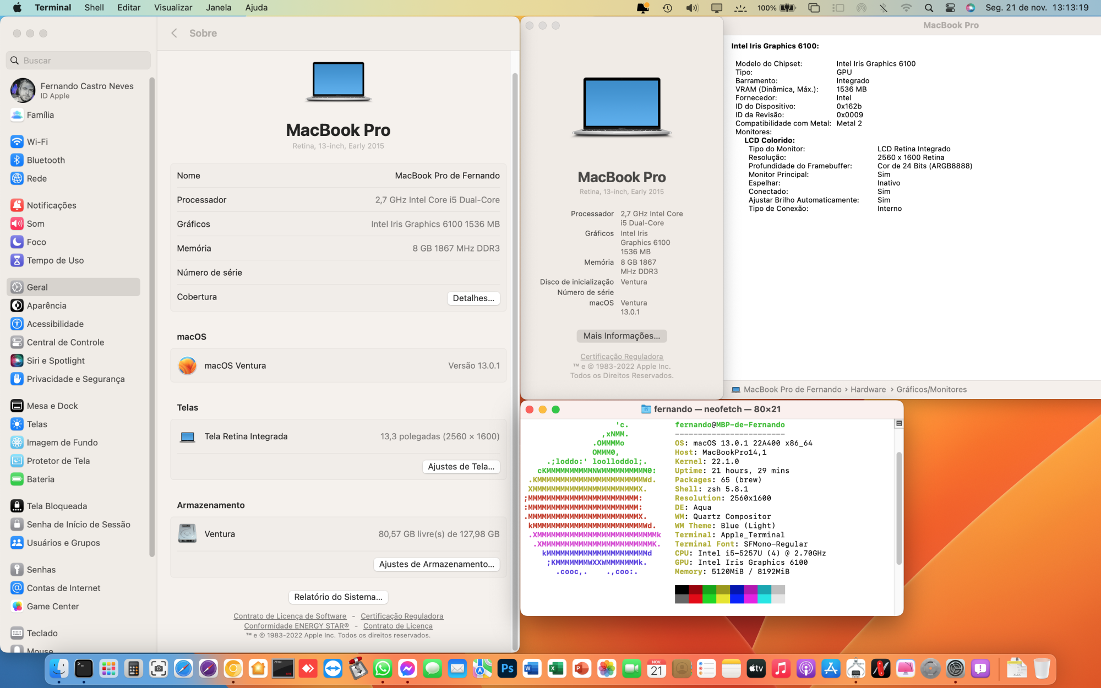Open Calendar app from dock
The height and width of the screenshot is (688, 1101).
(x=656, y=668)
